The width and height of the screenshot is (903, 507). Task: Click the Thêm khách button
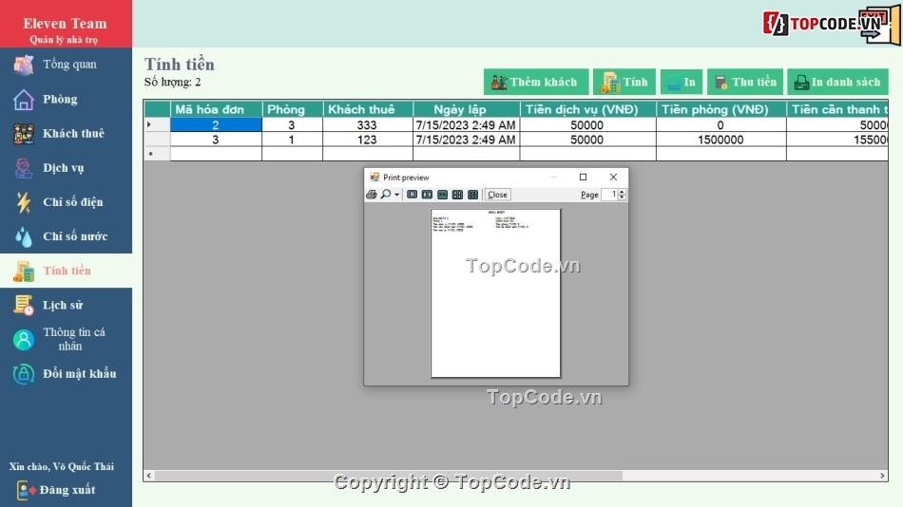coord(536,82)
